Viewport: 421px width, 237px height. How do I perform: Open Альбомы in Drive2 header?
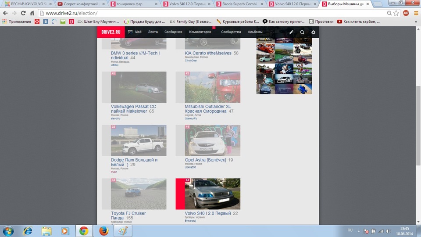pos(255,32)
